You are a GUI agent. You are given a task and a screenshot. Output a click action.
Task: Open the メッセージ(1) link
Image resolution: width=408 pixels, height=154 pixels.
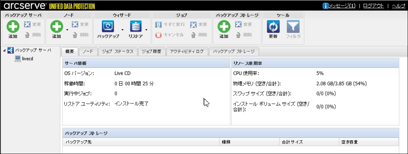(342, 6)
